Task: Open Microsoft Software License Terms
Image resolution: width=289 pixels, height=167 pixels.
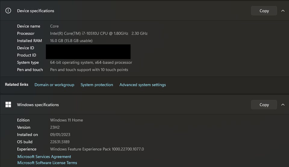Action: (x=47, y=163)
